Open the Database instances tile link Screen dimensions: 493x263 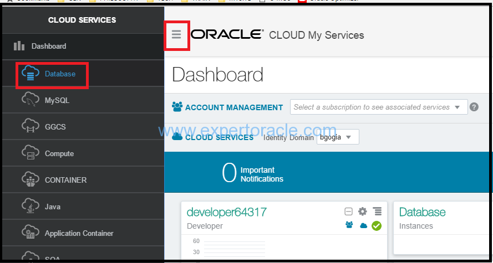pos(422,212)
